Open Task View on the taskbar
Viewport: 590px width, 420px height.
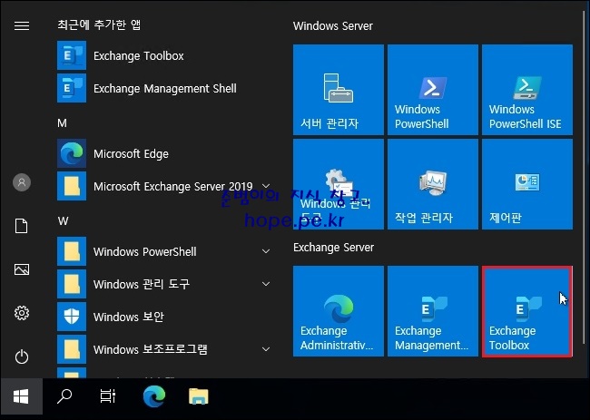coord(108,396)
